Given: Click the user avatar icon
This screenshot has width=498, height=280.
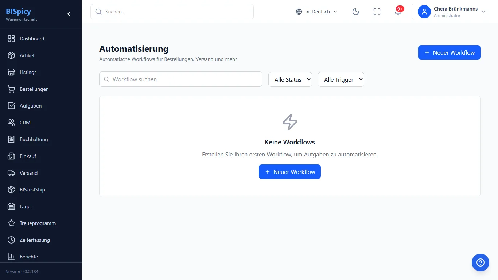Looking at the screenshot, I should [x=424, y=12].
